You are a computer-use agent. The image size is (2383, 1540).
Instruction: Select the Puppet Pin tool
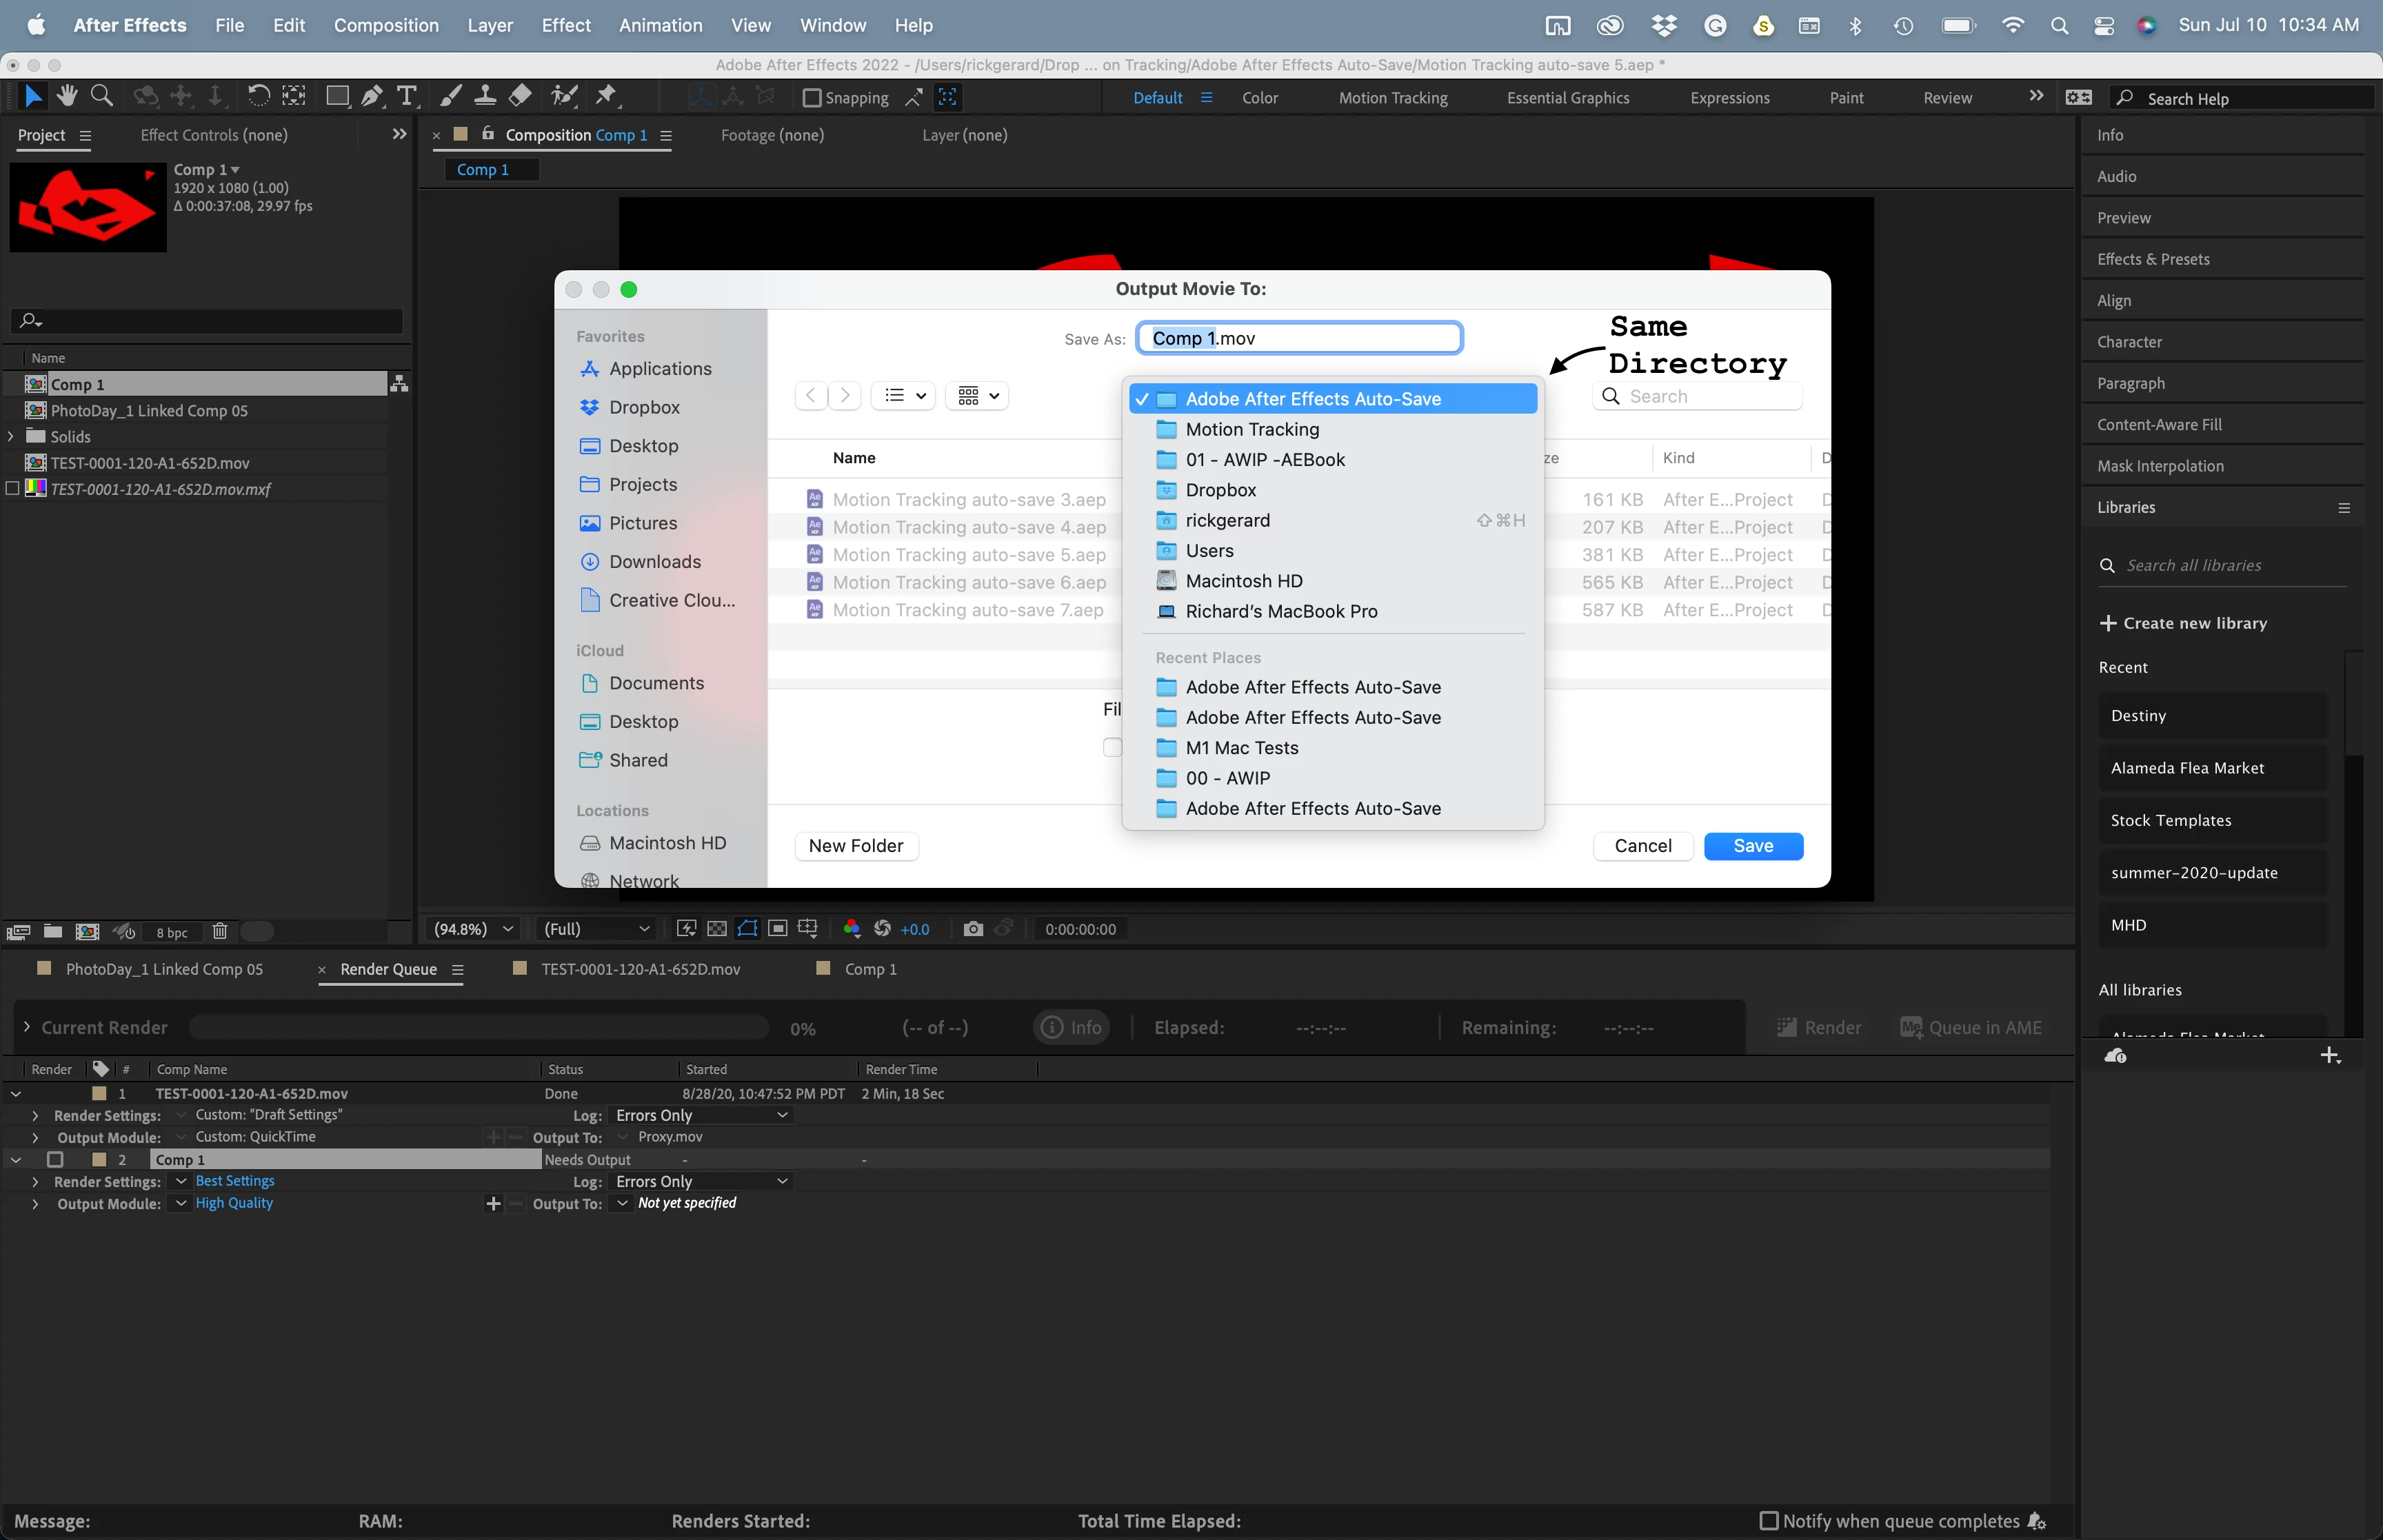tap(605, 96)
